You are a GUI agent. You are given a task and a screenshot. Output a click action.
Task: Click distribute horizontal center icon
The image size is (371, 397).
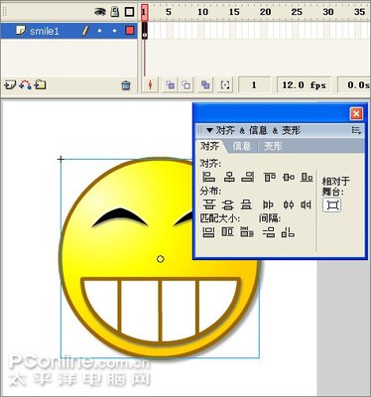[x=289, y=205]
